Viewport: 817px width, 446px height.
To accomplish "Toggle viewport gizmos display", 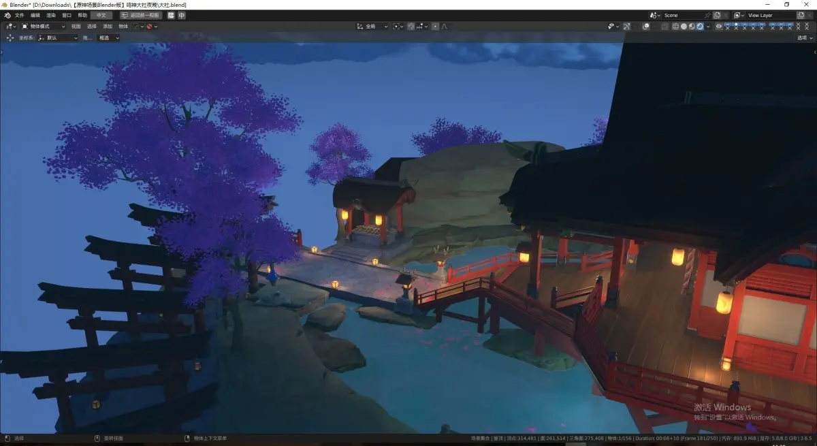I will pyautogui.click(x=626, y=27).
